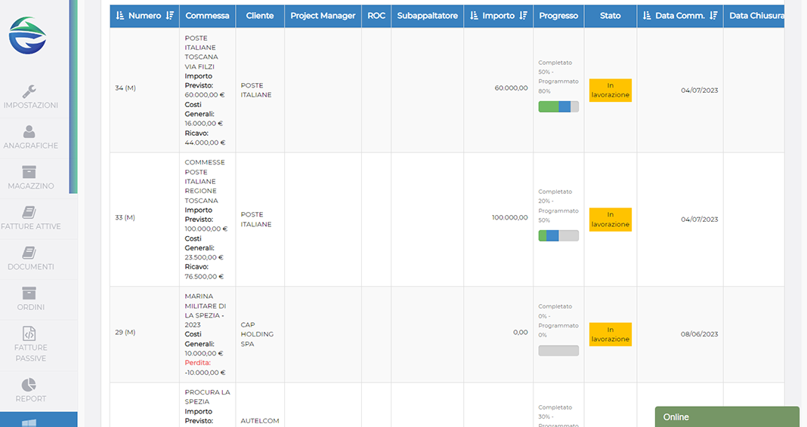Viewport: 807px width, 427px height.
Task: Open Report pie chart icon
Action: [x=29, y=384]
